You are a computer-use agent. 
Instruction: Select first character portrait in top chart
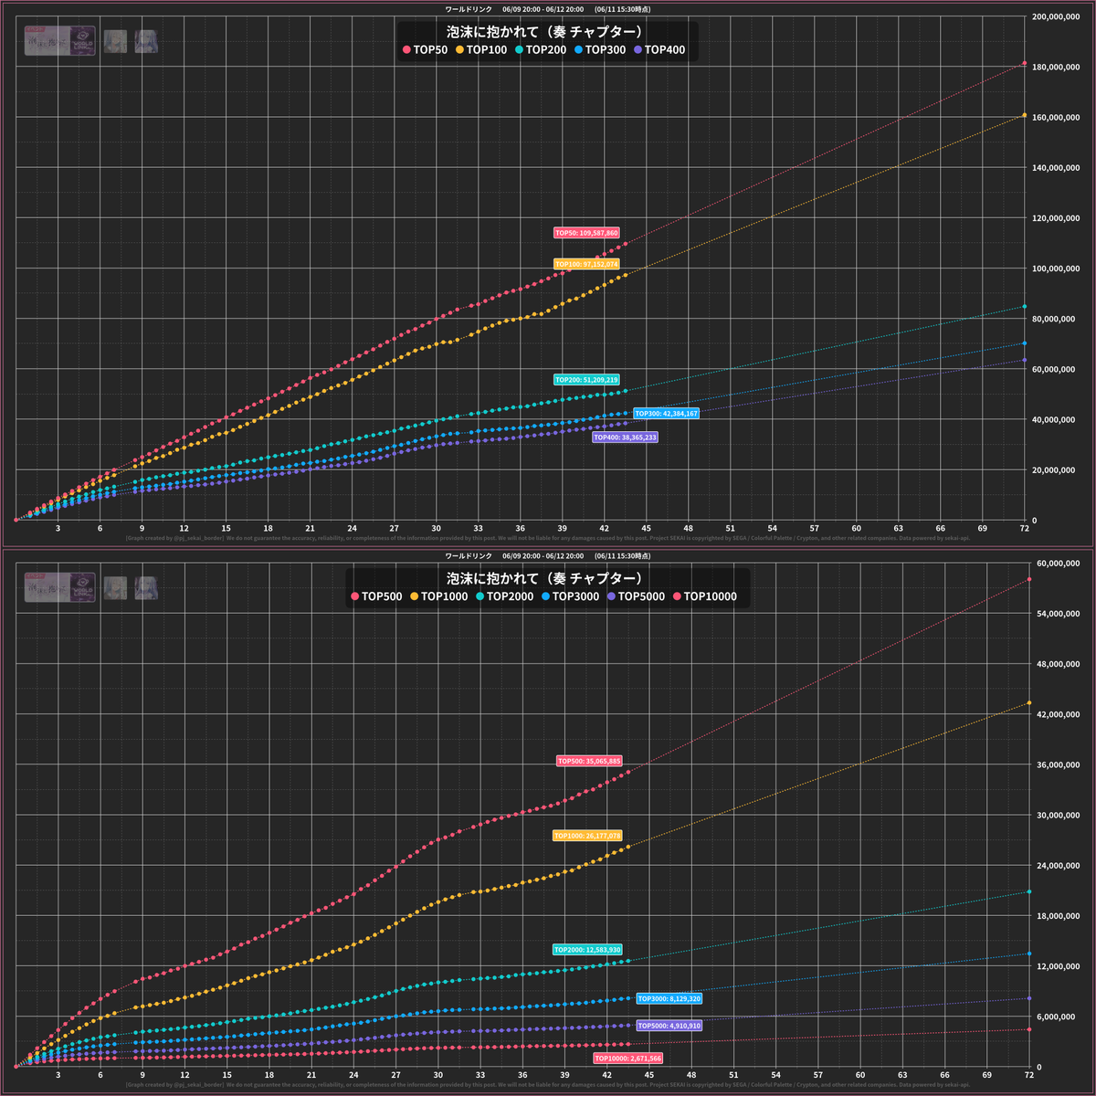pos(115,41)
